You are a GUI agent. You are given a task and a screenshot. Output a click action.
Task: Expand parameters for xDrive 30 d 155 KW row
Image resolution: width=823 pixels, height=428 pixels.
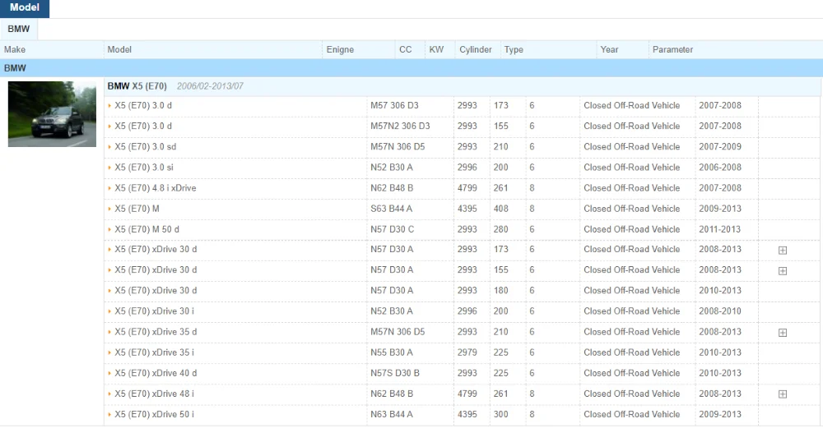click(x=782, y=270)
